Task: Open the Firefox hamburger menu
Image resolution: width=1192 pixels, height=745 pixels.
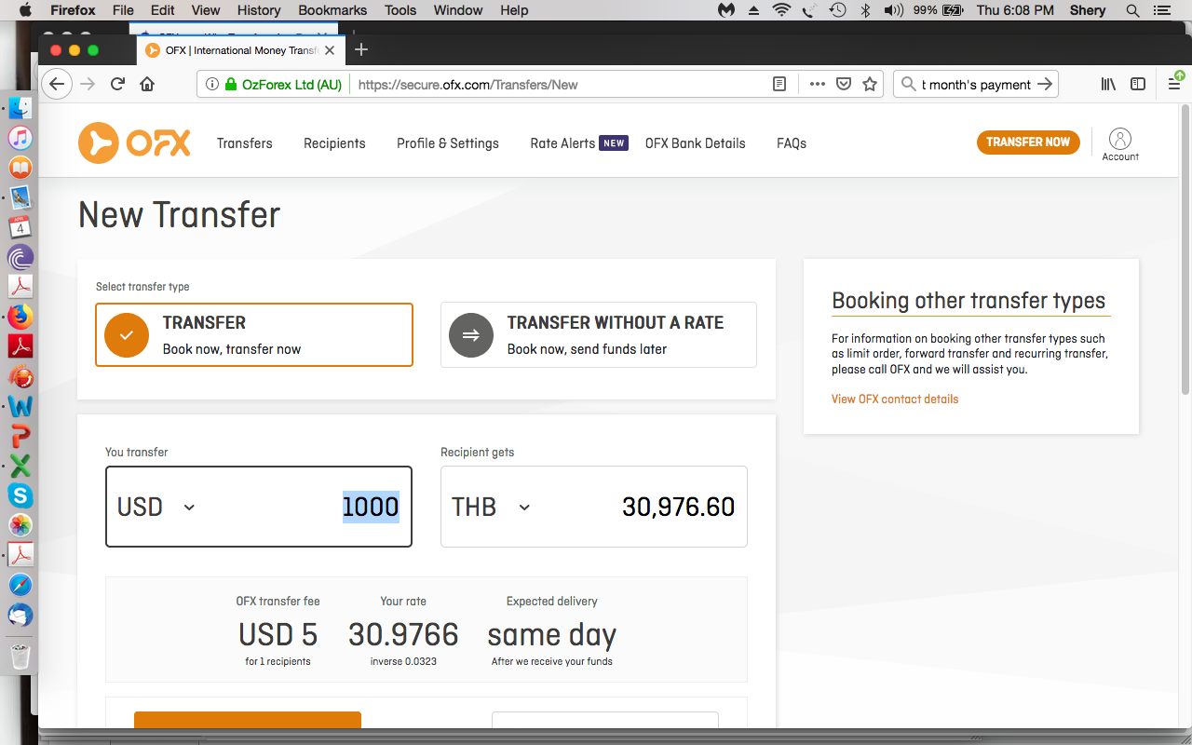Action: click(1175, 84)
